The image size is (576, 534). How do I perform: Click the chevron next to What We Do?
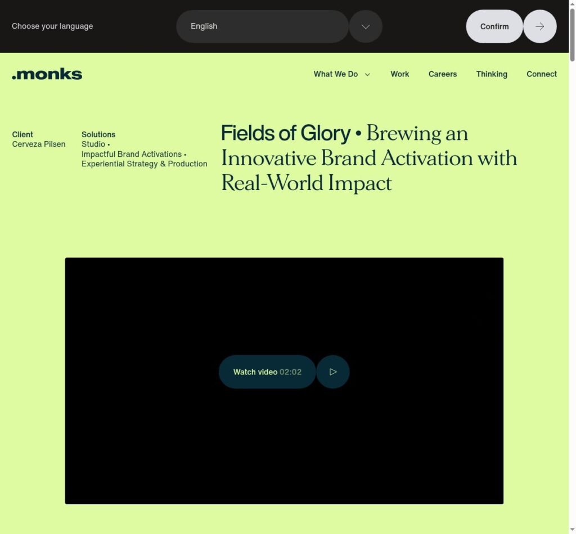click(x=367, y=75)
